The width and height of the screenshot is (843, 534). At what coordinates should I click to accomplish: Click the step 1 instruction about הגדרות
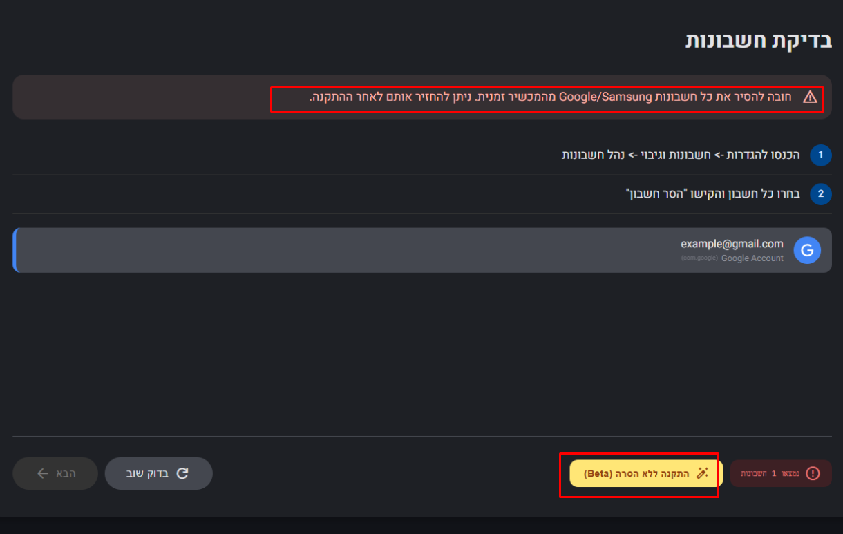click(x=681, y=155)
